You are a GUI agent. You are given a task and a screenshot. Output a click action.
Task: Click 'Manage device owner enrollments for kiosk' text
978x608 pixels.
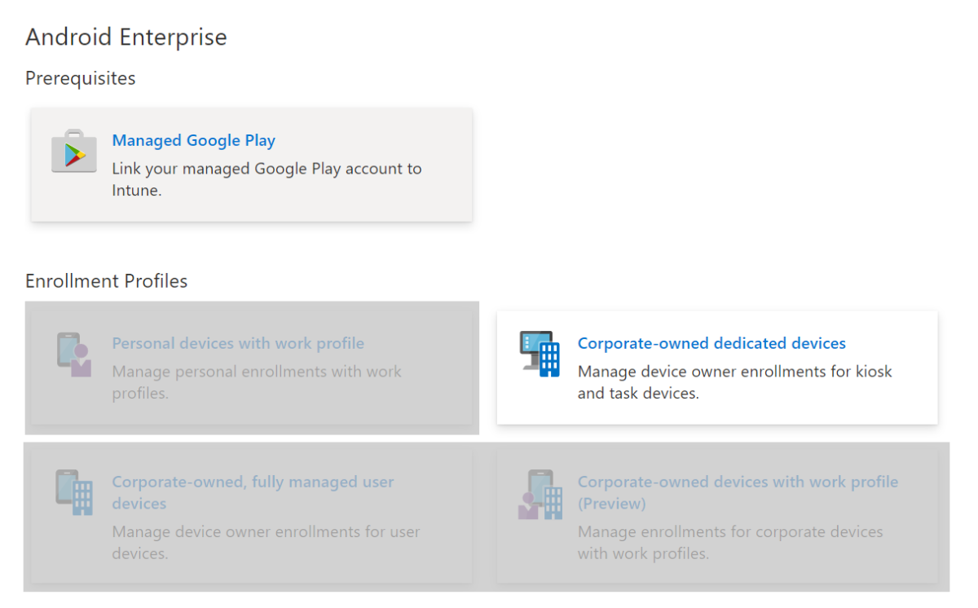point(735,381)
